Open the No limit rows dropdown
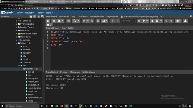Image resolution: width=193 pixels, height=108 pixels. pyautogui.click(x=128, y=21)
